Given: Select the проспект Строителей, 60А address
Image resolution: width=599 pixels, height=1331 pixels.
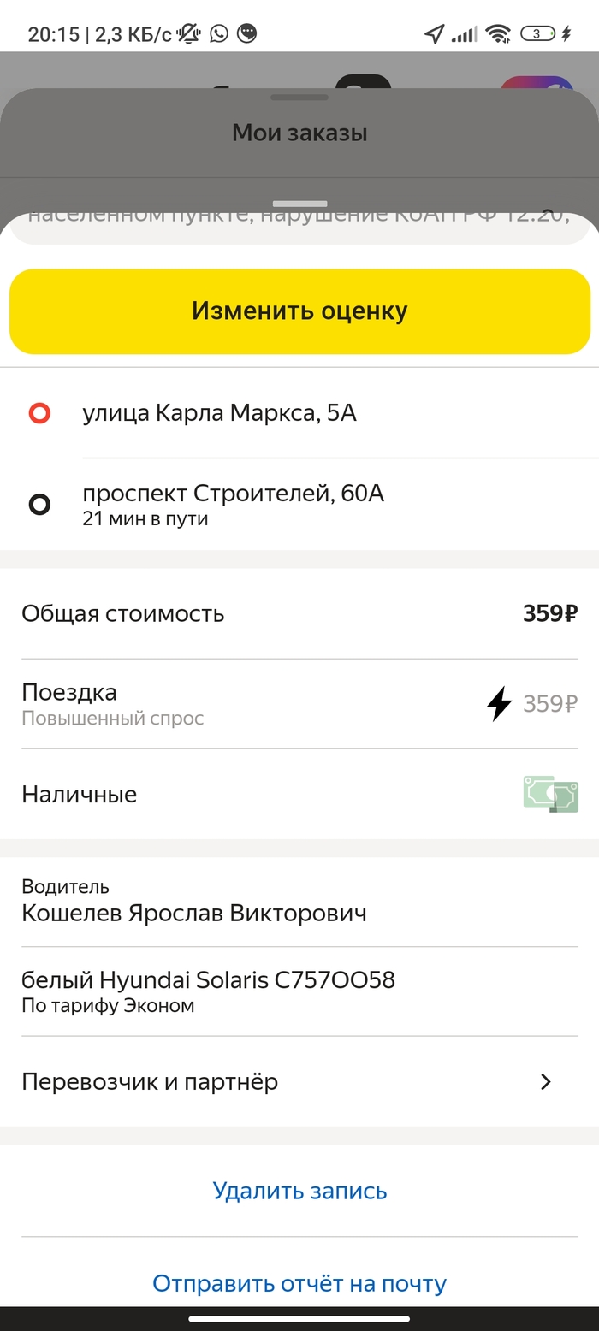Looking at the screenshot, I should (x=233, y=494).
